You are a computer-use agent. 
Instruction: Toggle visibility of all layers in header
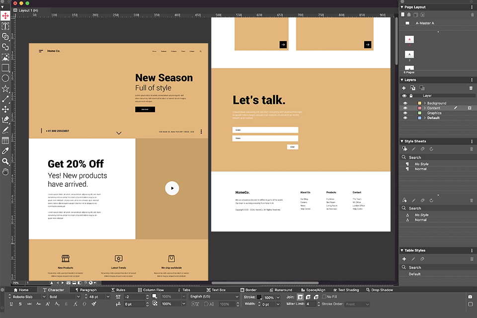(404, 95)
